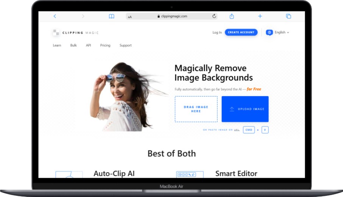Image resolution: width=343 pixels, height=197 pixels.
Task: Click the Log In link
Action: click(x=217, y=33)
